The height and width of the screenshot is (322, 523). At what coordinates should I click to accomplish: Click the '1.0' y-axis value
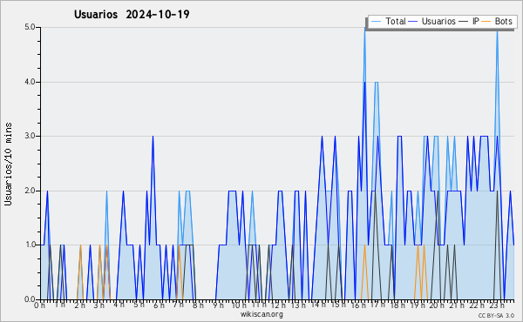pos(30,245)
